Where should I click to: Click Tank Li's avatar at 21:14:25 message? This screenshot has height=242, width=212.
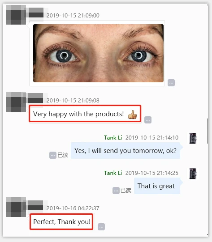(193, 174)
